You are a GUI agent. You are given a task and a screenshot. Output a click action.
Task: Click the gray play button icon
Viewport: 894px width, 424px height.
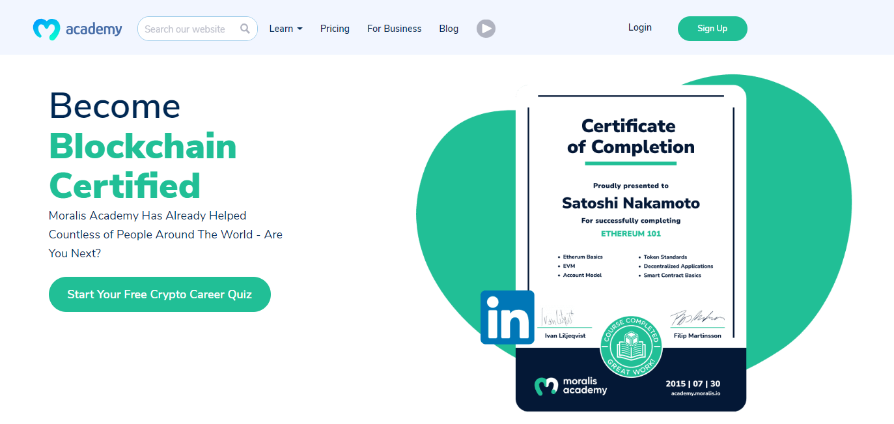[x=486, y=29]
